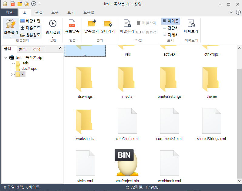242x191 pixels.
Task: Click the 원본경로 extract button
Action: coord(30,35)
